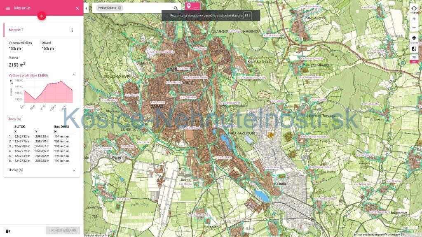Remove the Košice-Krásna search chip

[x=120, y=8]
